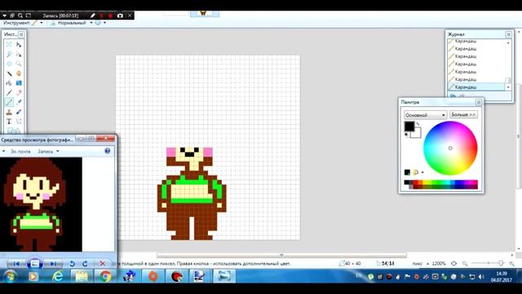This screenshot has height=294, width=522.
Task: Delete image with red X in Photo Viewer
Action: click(x=102, y=264)
